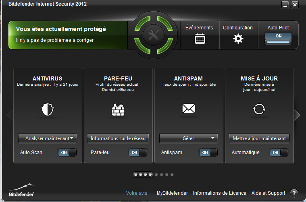The image size is (306, 202).
Task: Select the ANTIVIRUS module title
Action: (x=48, y=78)
